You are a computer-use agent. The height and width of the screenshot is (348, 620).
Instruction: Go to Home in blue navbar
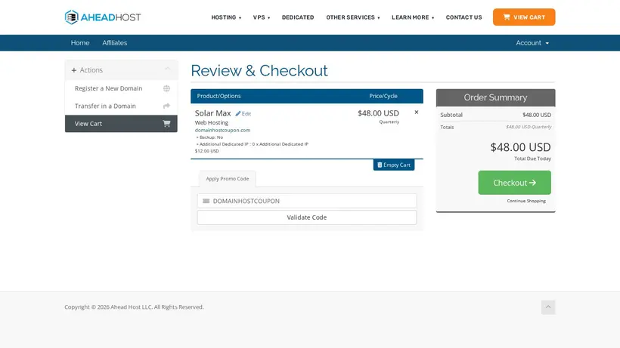coord(80,42)
